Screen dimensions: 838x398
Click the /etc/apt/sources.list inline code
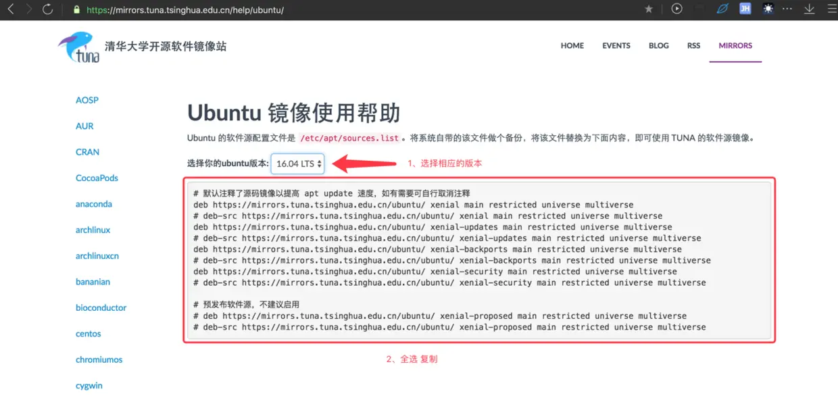click(349, 138)
